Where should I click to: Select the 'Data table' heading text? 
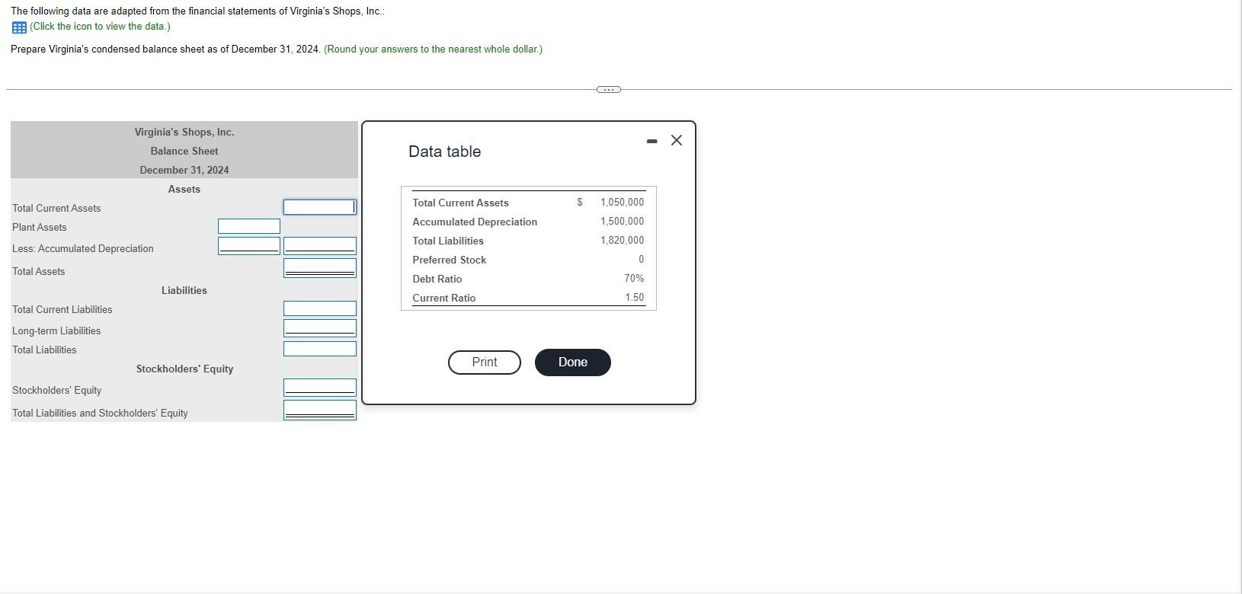[x=445, y=152]
